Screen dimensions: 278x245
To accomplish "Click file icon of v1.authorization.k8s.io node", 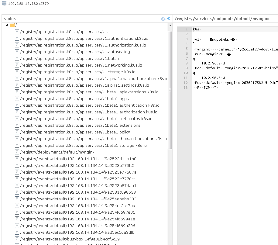I will click(x=17, y=45).
